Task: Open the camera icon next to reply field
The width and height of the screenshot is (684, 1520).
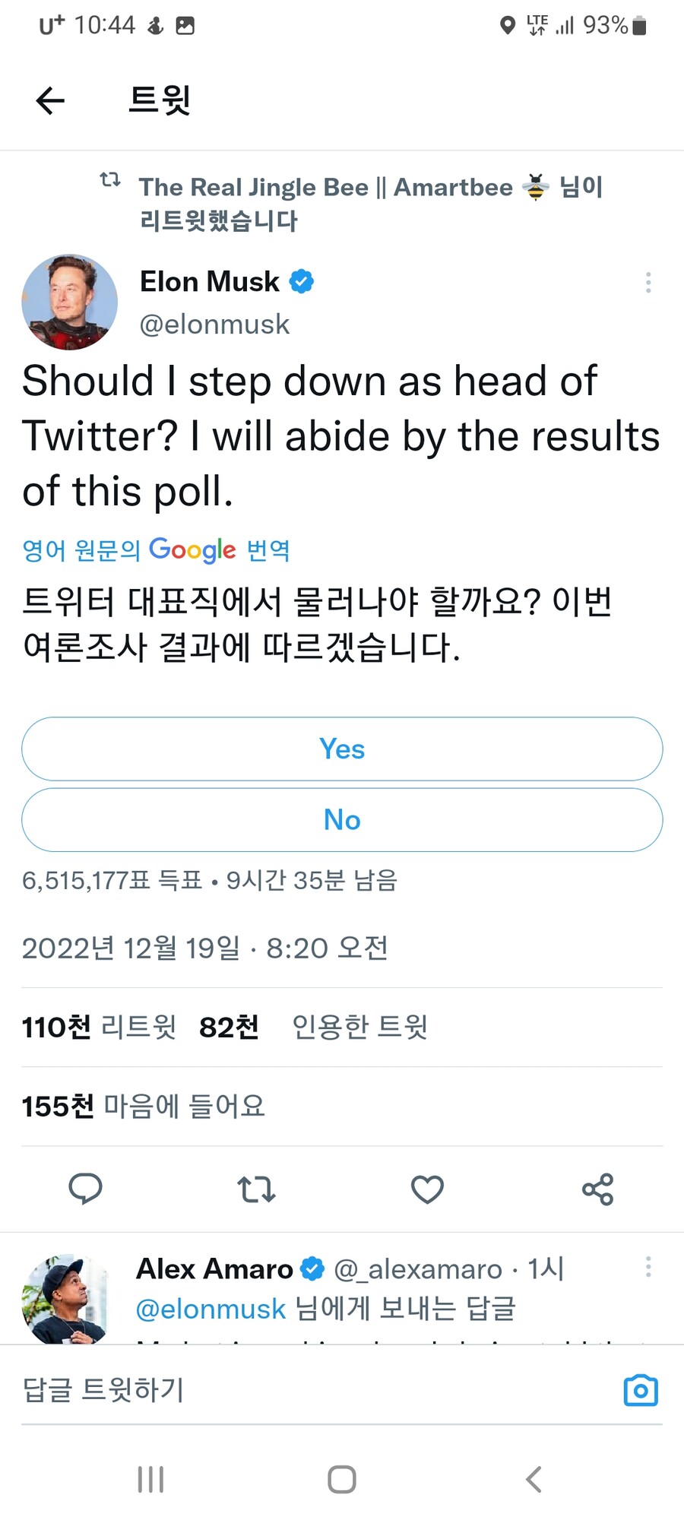Action: pos(640,1389)
